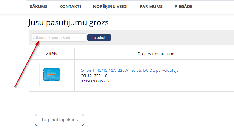Viewport: 234px width, 136px height.
Task: Click the Preces nosaukums column header
Action: coord(156,54)
